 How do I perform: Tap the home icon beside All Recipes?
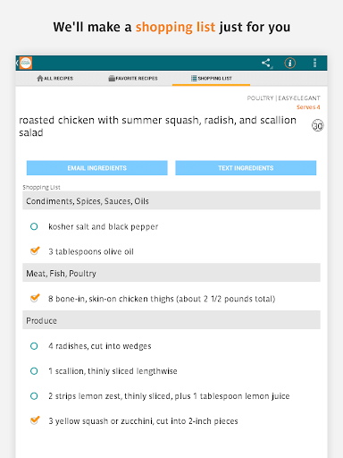[x=40, y=79]
